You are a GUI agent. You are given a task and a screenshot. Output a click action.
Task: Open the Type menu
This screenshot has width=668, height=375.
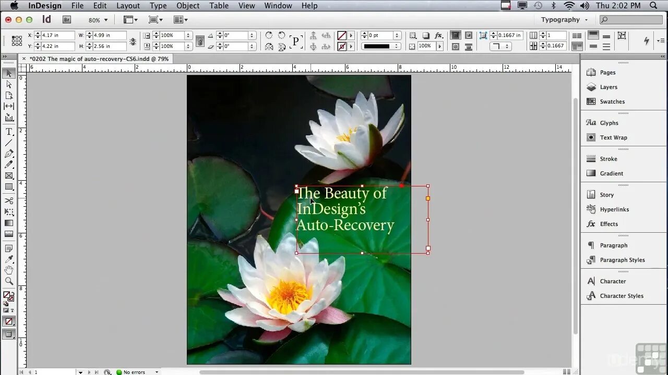158,6
